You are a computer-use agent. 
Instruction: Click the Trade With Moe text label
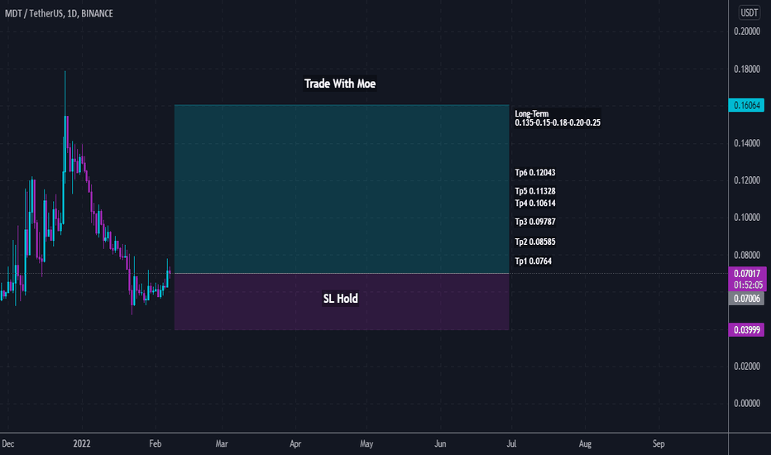click(x=340, y=84)
